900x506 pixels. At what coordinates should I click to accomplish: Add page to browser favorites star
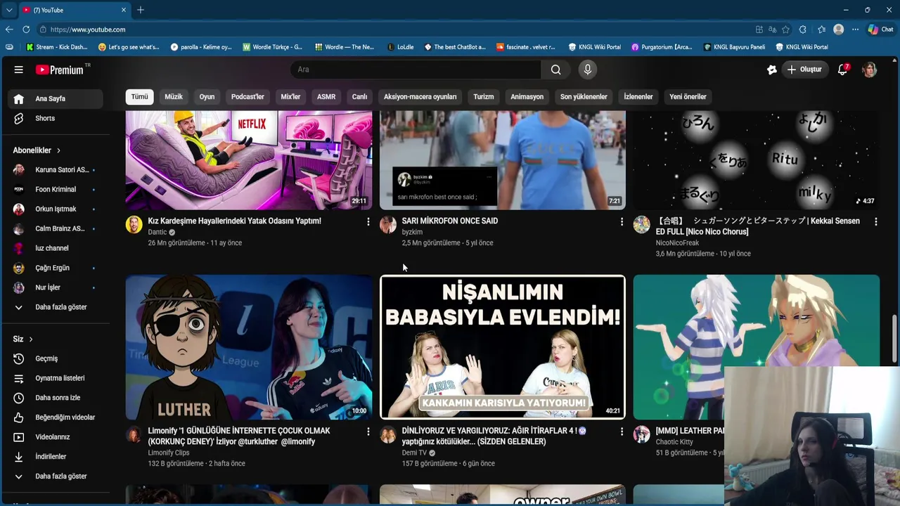click(785, 30)
